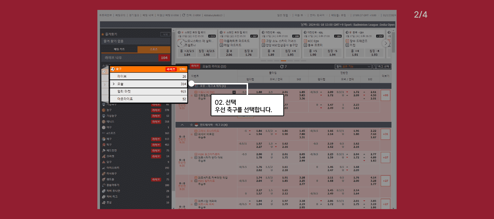Click the badminton shuttlecock icon in the sidebar
The image size is (494, 219).
104,150
